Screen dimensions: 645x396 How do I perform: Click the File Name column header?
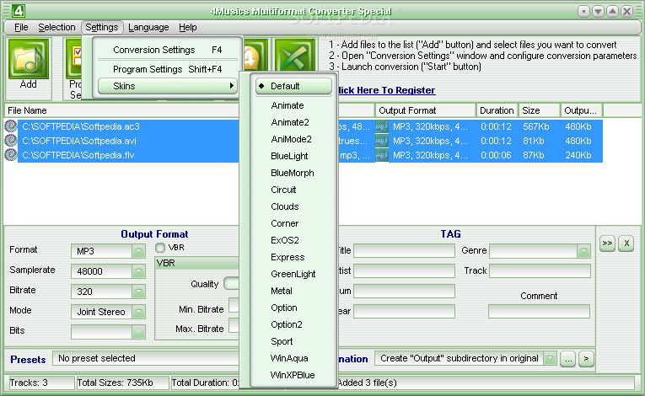click(x=121, y=110)
